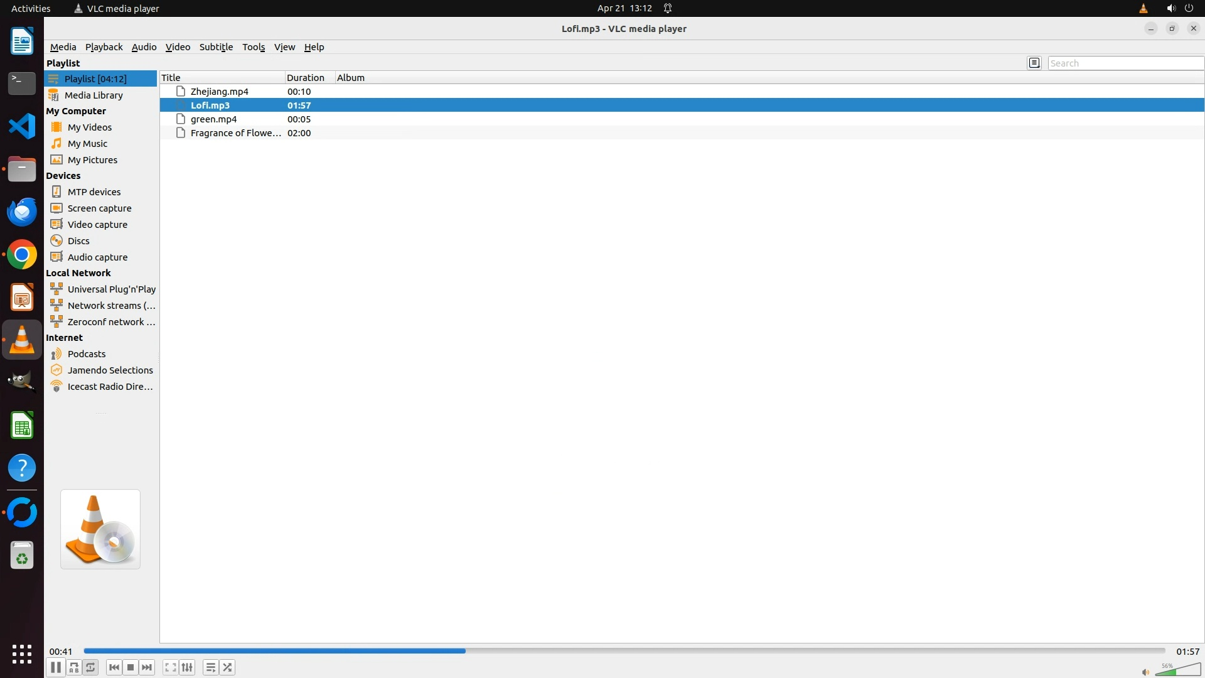
Task: Toggle fullscreen video mode
Action: click(170, 667)
